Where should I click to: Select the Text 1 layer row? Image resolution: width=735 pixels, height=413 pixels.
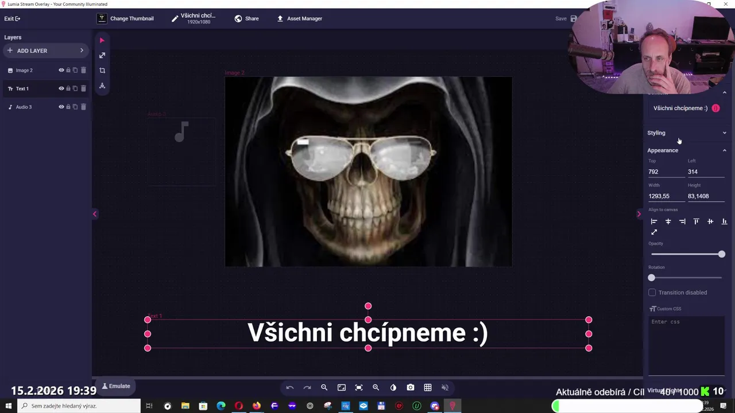click(46, 88)
